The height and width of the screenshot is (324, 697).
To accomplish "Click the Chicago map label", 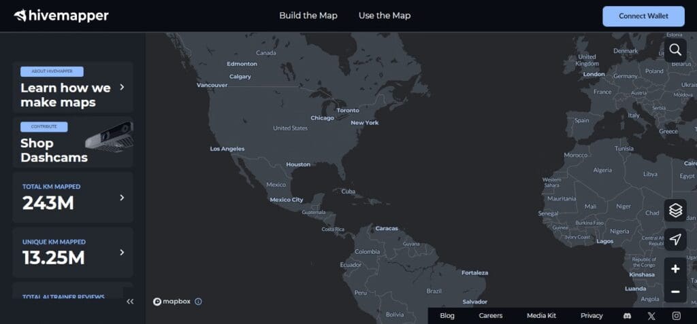I will (x=322, y=118).
